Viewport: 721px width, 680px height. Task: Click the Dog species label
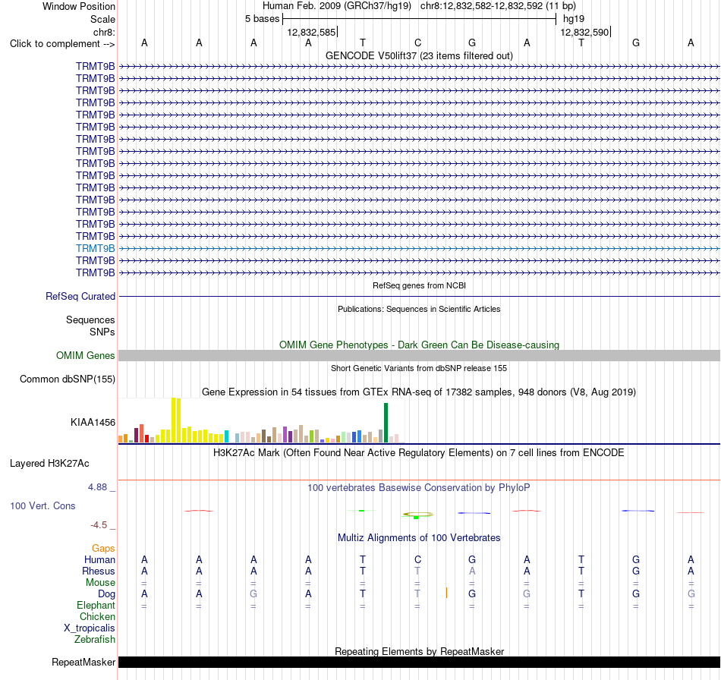[106, 594]
